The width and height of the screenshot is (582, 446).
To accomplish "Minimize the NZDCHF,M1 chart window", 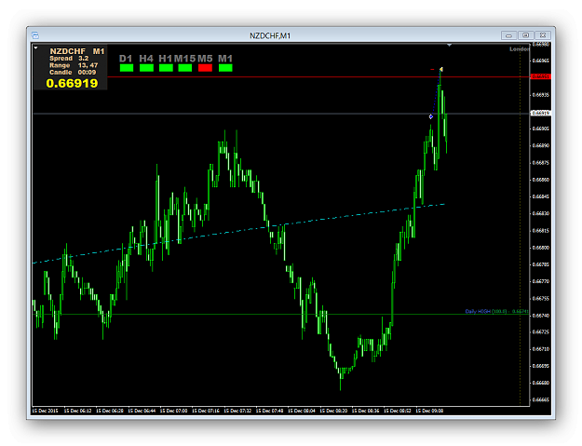I will (508, 35).
